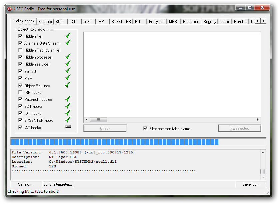This screenshot has height=204, width=279.
Task: Enable IRP hooks checkbox
Action: click(20, 92)
